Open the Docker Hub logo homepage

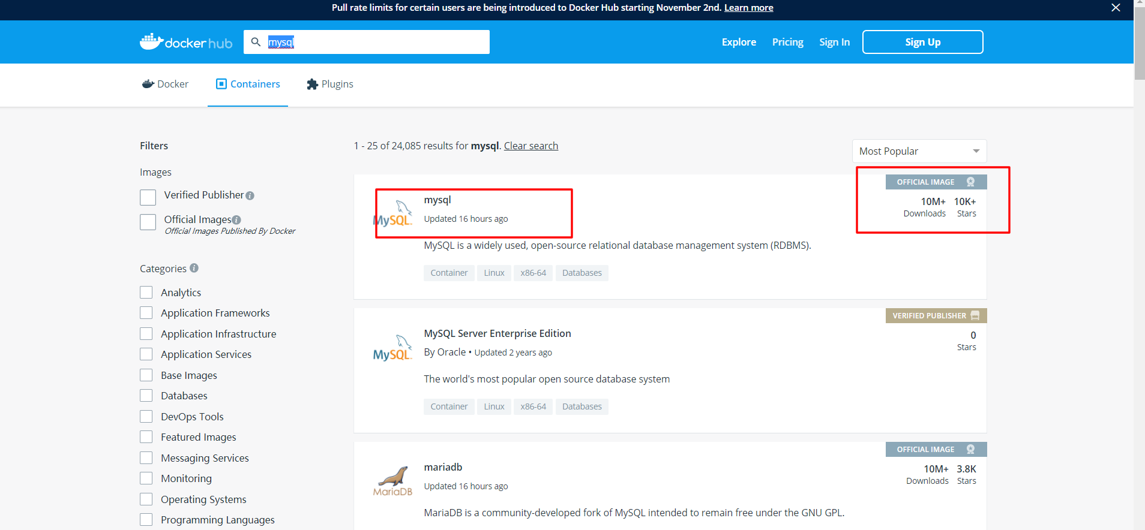point(186,42)
